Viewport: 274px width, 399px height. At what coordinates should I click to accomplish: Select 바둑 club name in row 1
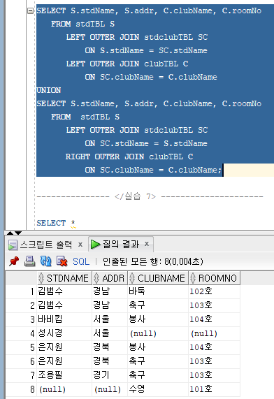coord(158,291)
